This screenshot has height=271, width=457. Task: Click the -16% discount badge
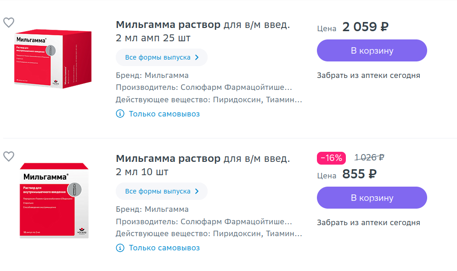click(x=332, y=158)
